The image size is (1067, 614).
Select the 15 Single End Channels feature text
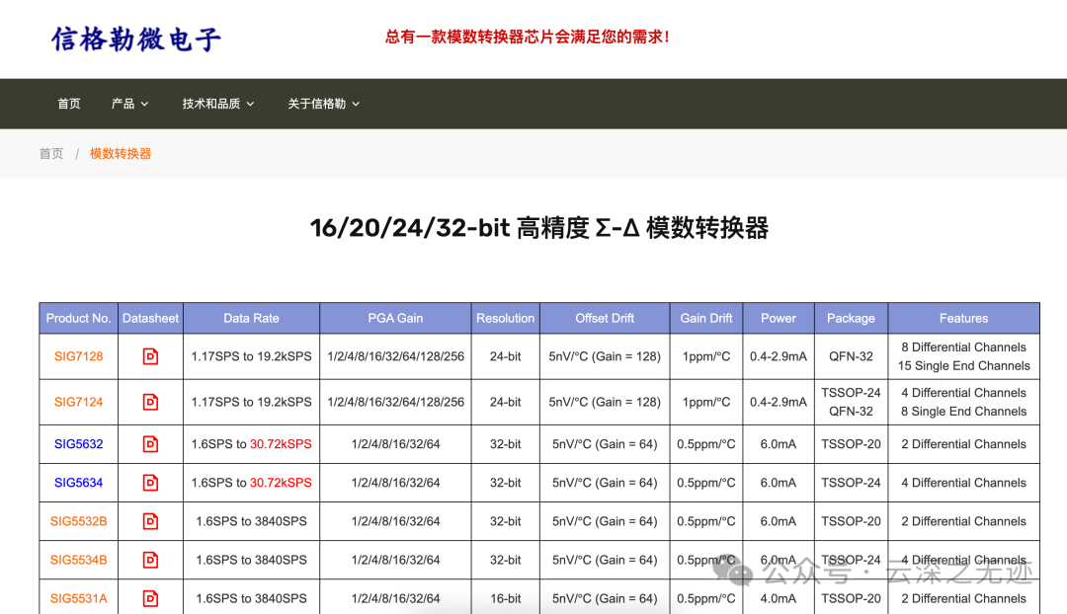pyautogui.click(x=963, y=366)
